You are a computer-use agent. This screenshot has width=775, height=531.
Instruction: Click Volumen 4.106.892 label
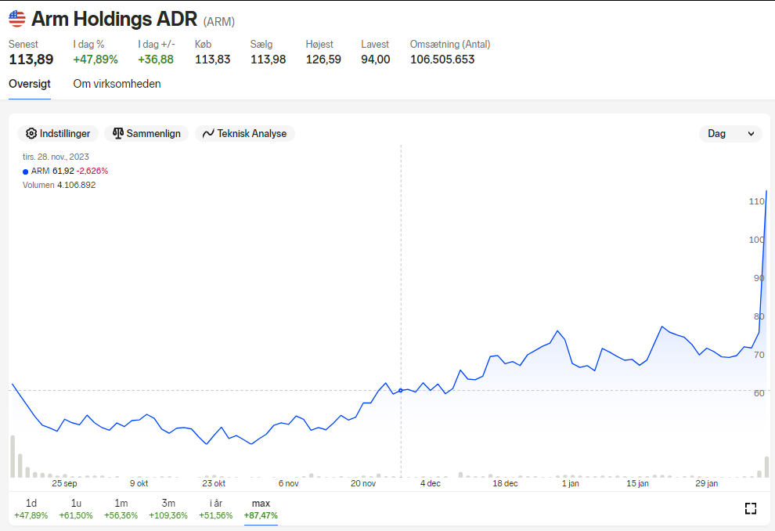59,185
